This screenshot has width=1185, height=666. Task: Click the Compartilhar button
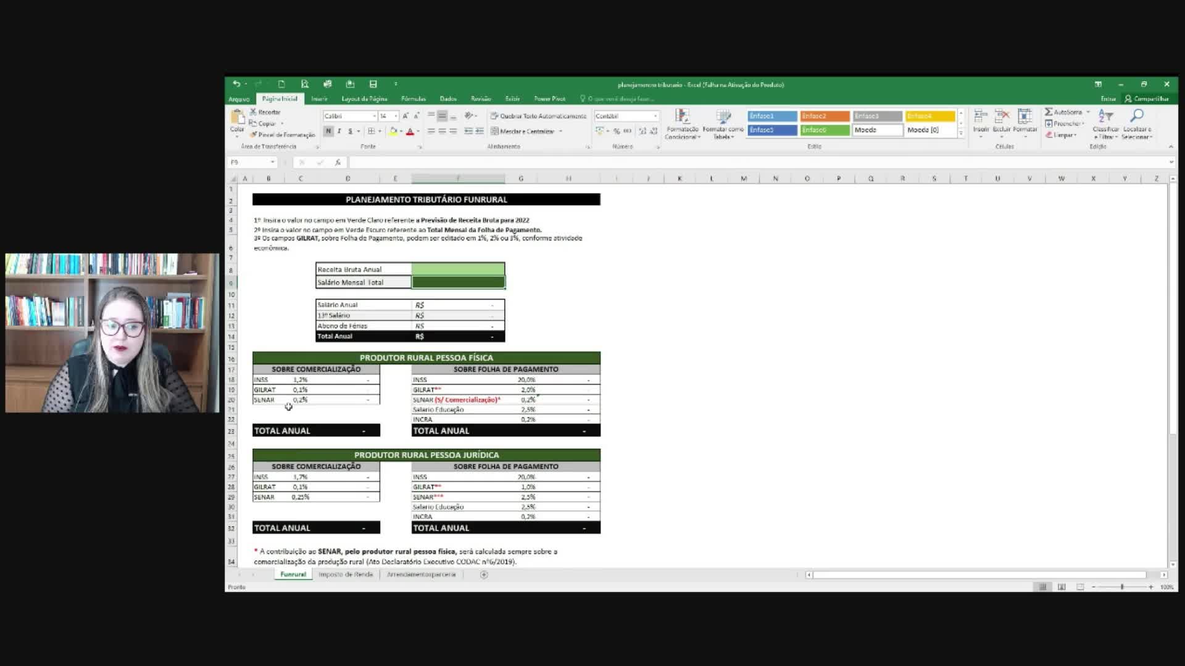coord(1147,99)
